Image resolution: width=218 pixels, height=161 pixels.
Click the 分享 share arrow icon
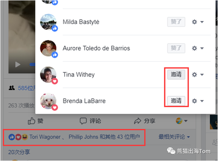coord(137,121)
